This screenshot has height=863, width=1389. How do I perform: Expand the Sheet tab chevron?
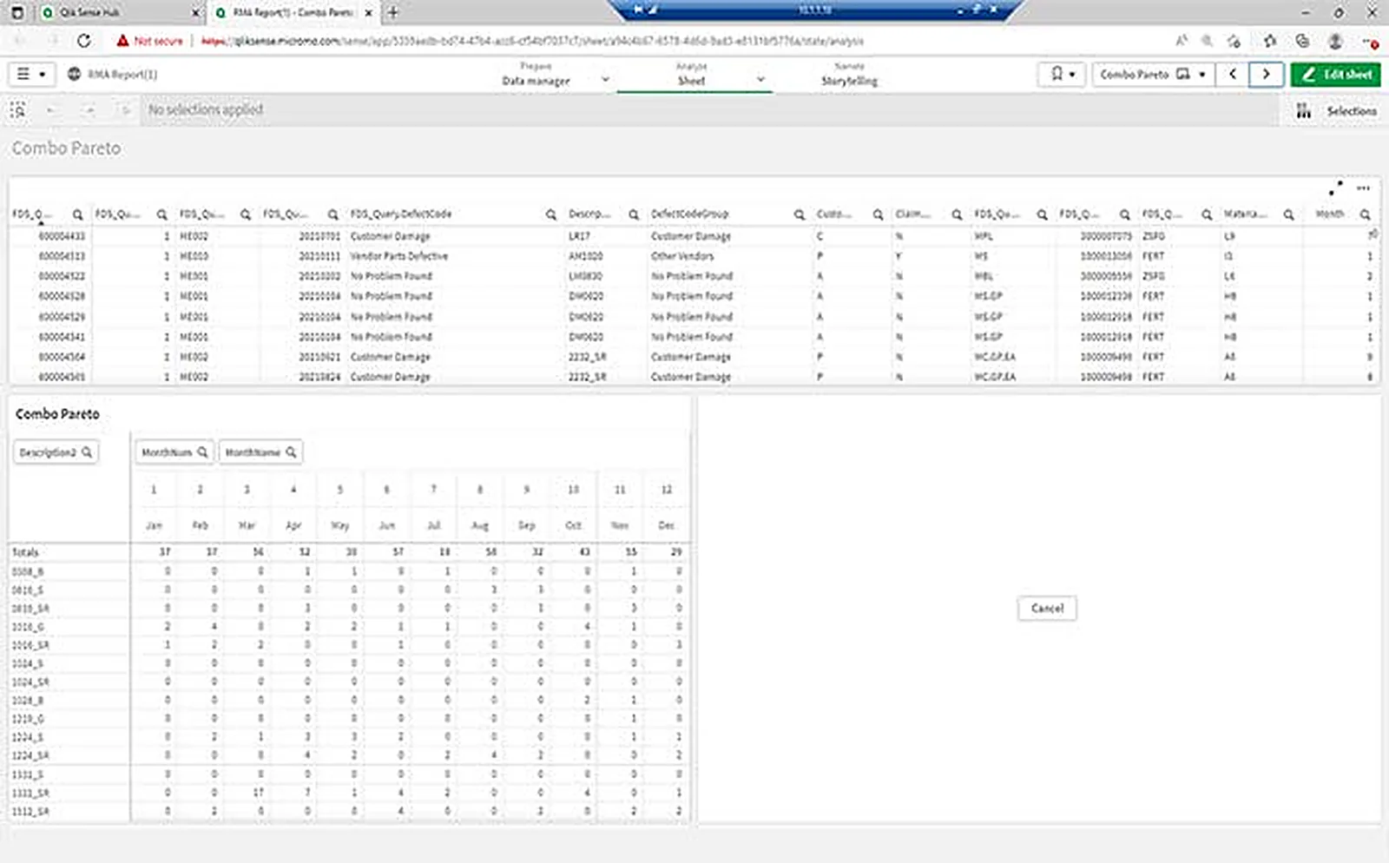pyautogui.click(x=760, y=79)
